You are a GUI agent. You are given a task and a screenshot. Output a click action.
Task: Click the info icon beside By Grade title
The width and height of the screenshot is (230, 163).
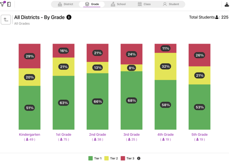pyautogui.click(x=69, y=17)
